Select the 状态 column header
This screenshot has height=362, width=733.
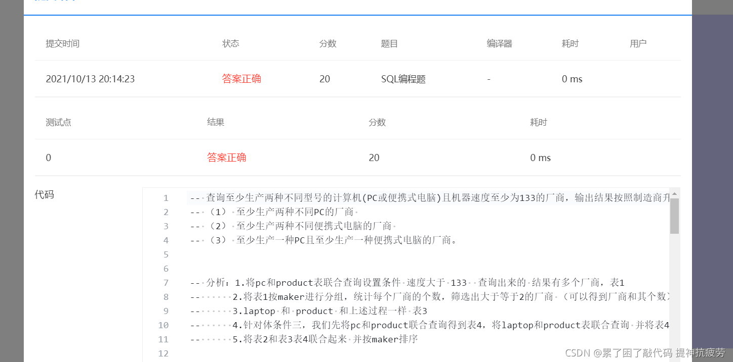point(231,43)
